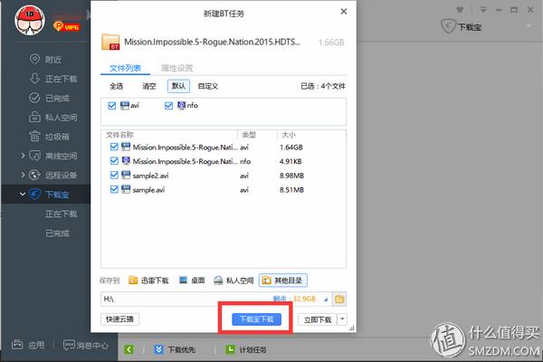
Task: Toggle the avi file type checkbox
Action: click(x=112, y=105)
